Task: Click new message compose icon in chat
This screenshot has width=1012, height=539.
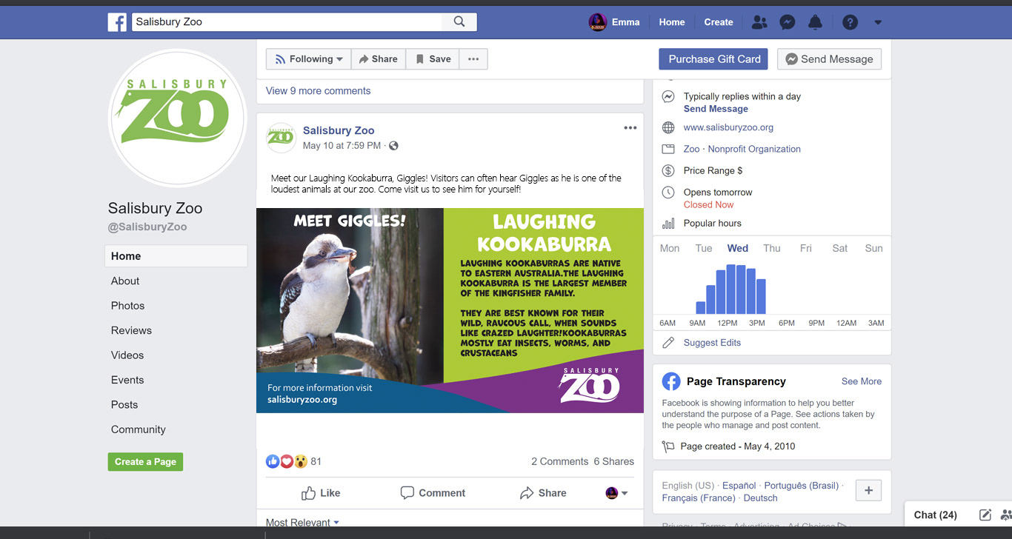Action: tap(985, 515)
